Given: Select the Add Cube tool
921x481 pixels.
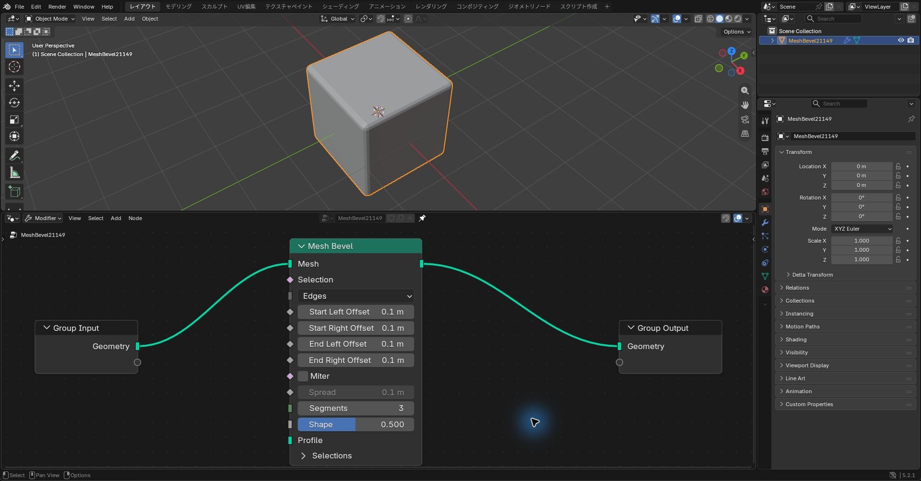Looking at the screenshot, I should 14,192.
